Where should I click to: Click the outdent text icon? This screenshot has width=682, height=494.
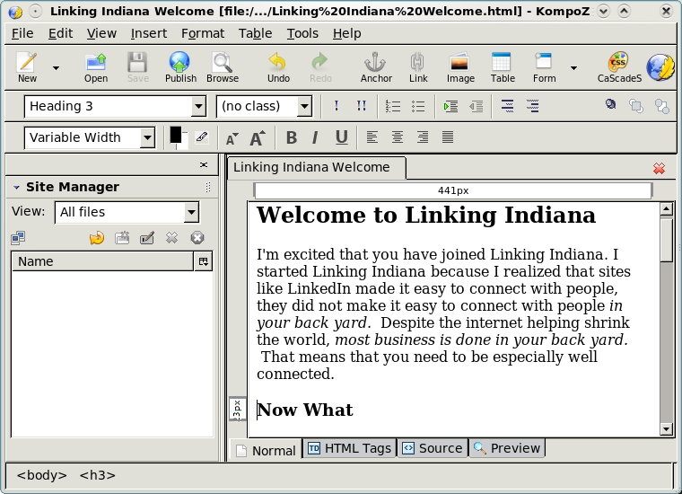477,106
